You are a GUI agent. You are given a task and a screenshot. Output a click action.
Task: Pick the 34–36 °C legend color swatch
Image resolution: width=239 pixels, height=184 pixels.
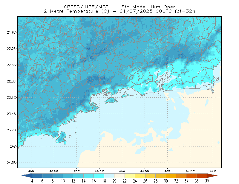point(191,176)
